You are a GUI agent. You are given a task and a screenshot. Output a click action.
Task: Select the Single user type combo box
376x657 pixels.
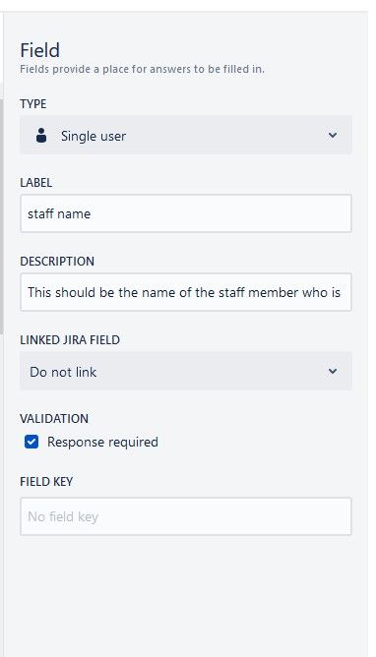pyautogui.click(x=186, y=136)
